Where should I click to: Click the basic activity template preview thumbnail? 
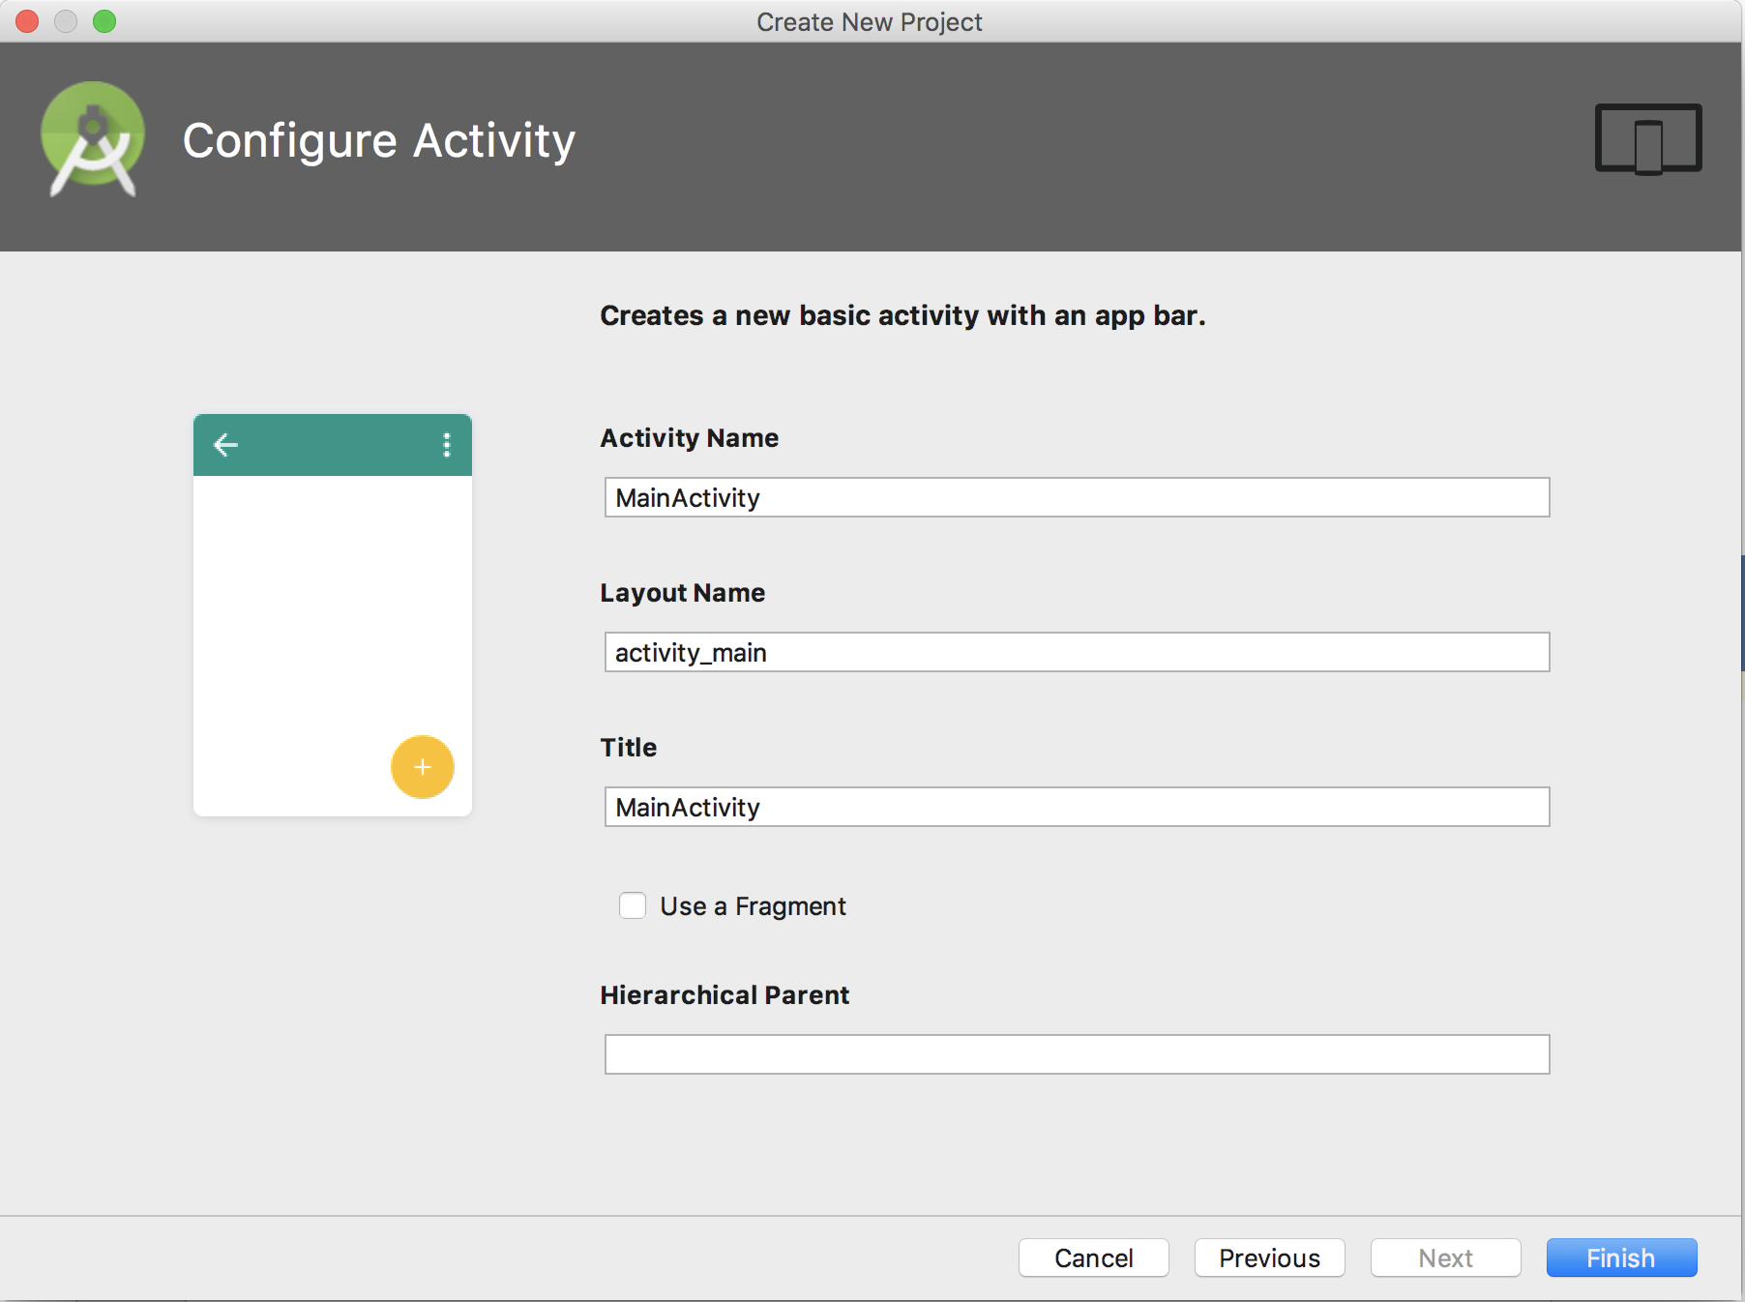(x=333, y=615)
